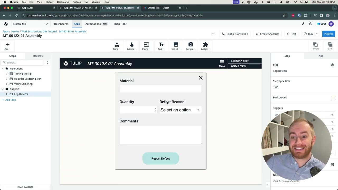Open the app Menu hamburger icon

click(x=222, y=63)
